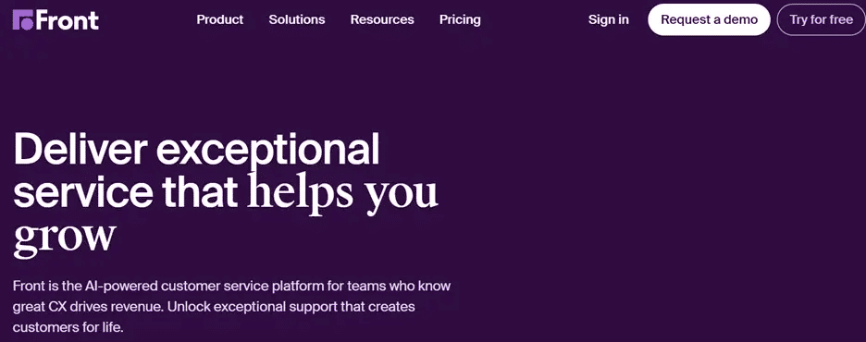866x342 pixels.
Task: Click the serif 'helps you' headline text
Action: pyautogui.click(x=343, y=192)
